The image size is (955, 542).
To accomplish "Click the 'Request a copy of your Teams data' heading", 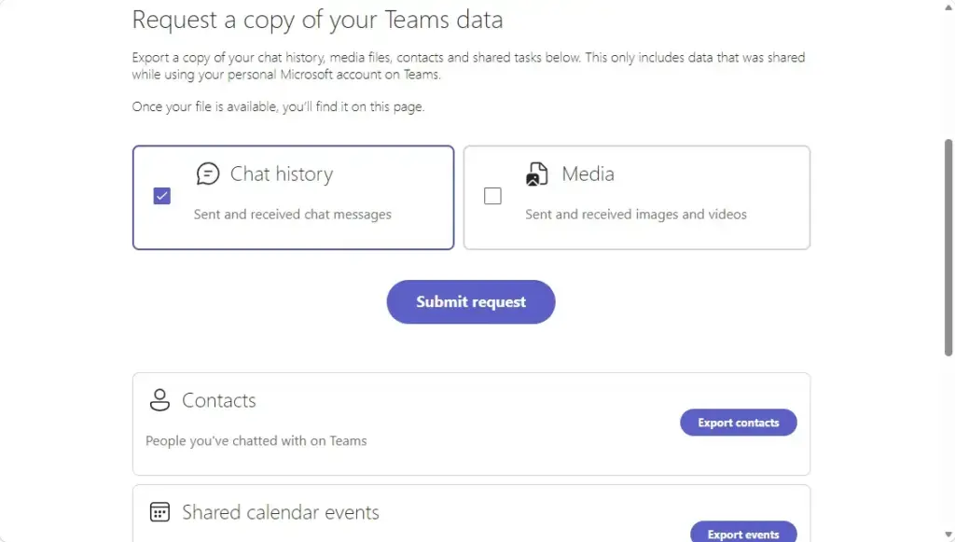I will [317, 20].
